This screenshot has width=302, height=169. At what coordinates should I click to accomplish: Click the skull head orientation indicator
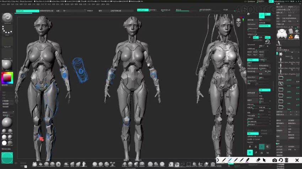click(x=239, y=22)
